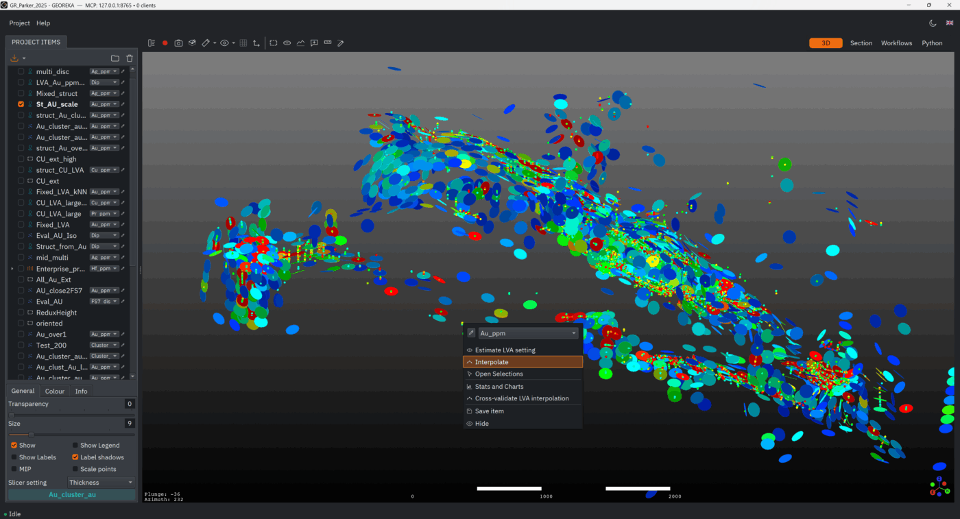Uncheck the St_AU_scale item checkbox
The width and height of the screenshot is (960, 519).
pos(21,104)
